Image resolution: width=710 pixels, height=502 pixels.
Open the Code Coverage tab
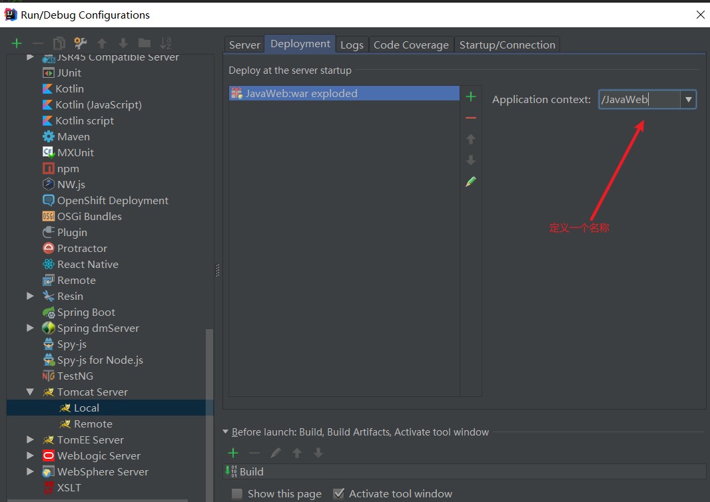point(411,45)
